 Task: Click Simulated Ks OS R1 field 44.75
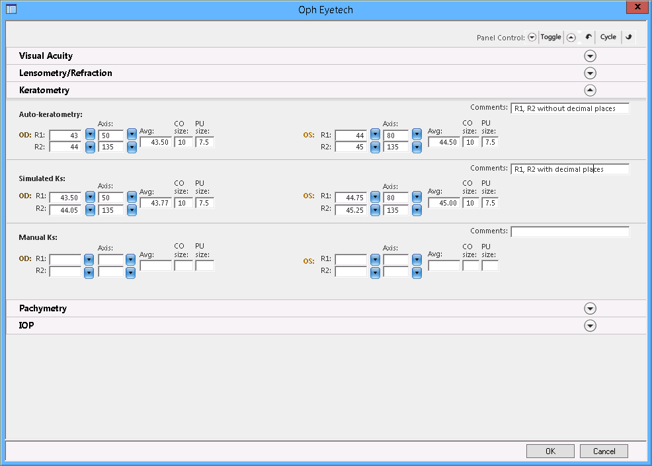[x=351, y=198]
